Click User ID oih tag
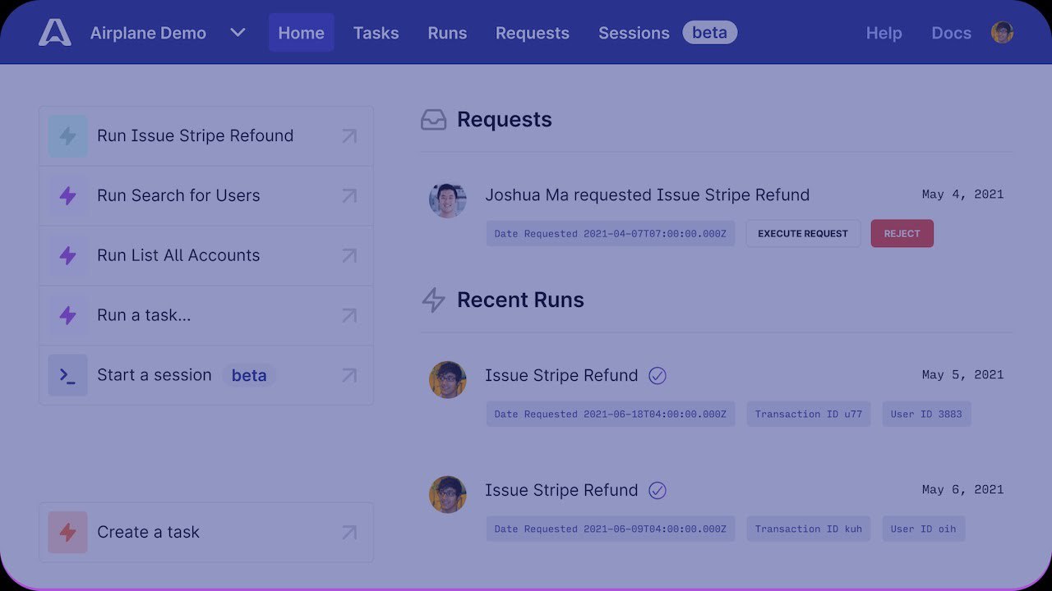This screenshot has width=1052, height=591. point(924,529)
